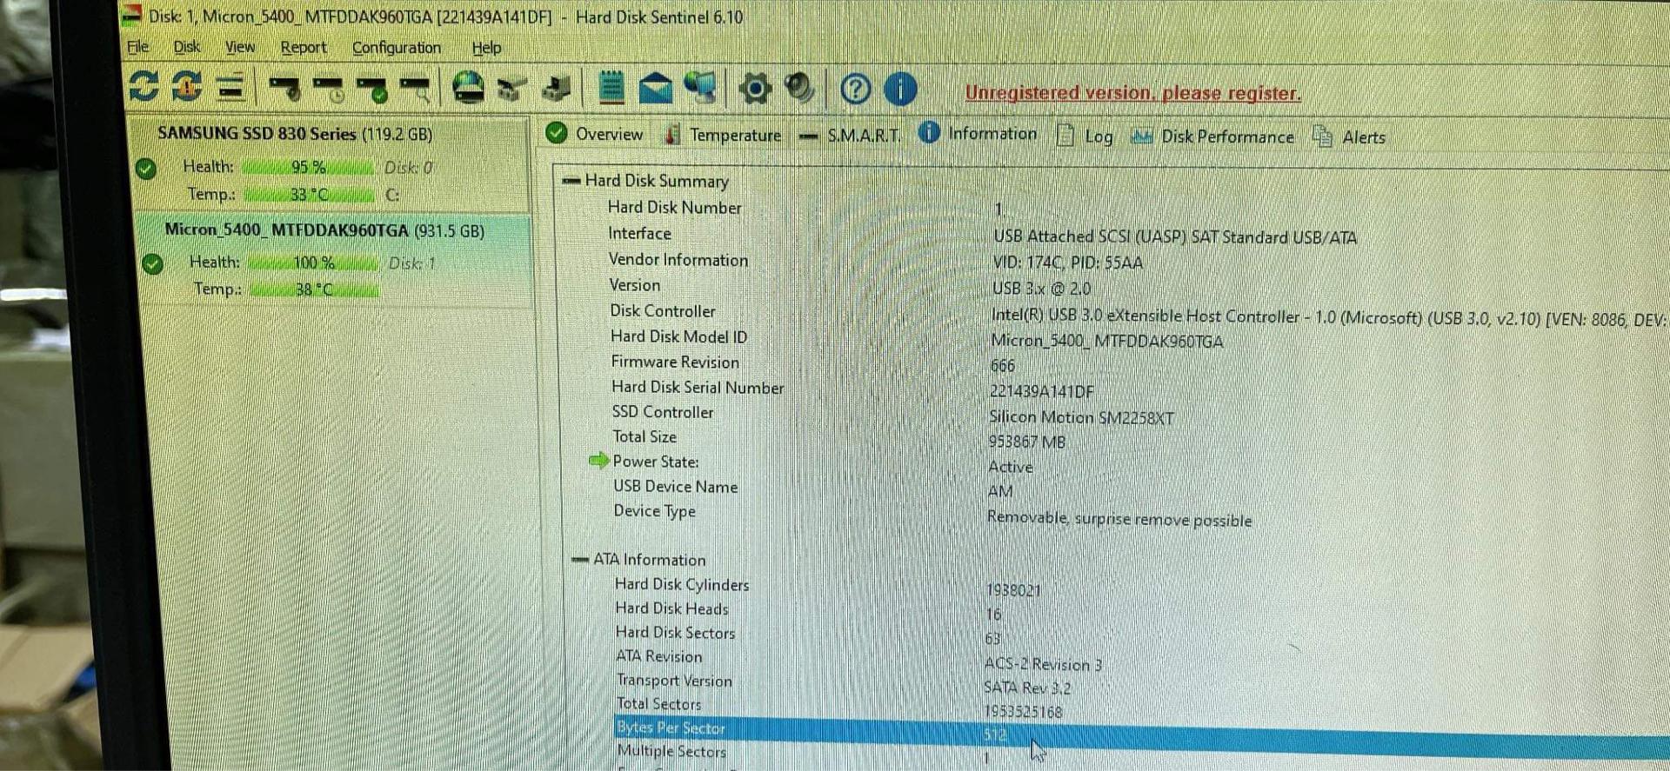The width and height of the screenshot is (1670, 771).
Task: Open the Disk Performance tab
Action: tap(1212, 136)
